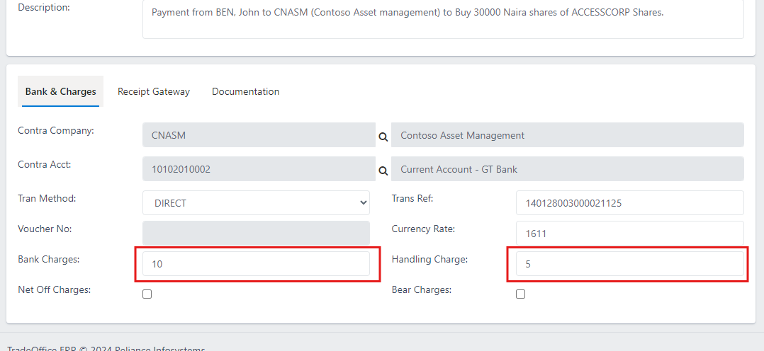Viewport: 764px width, 351px height.
Task: Click the Contoso Asset Management name field
Action: [x=568, y=135]
